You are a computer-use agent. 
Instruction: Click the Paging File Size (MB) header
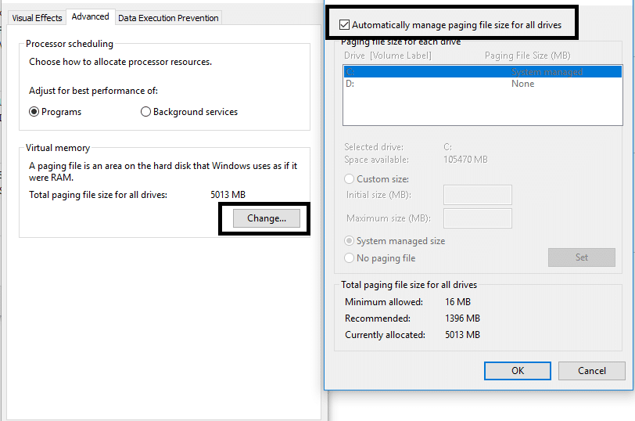528,56
